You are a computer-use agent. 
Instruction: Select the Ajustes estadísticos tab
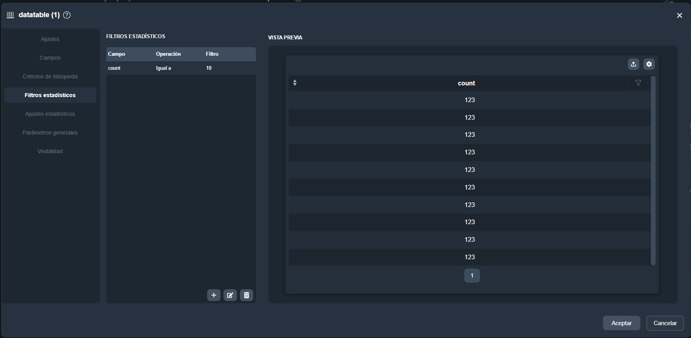50,114
